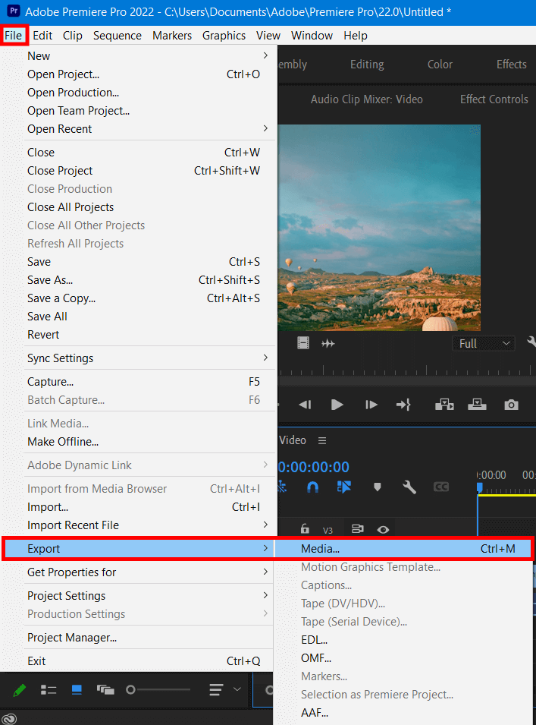Expand the Import Recent File submenu
536x725 pixels.
coord(139,525)
